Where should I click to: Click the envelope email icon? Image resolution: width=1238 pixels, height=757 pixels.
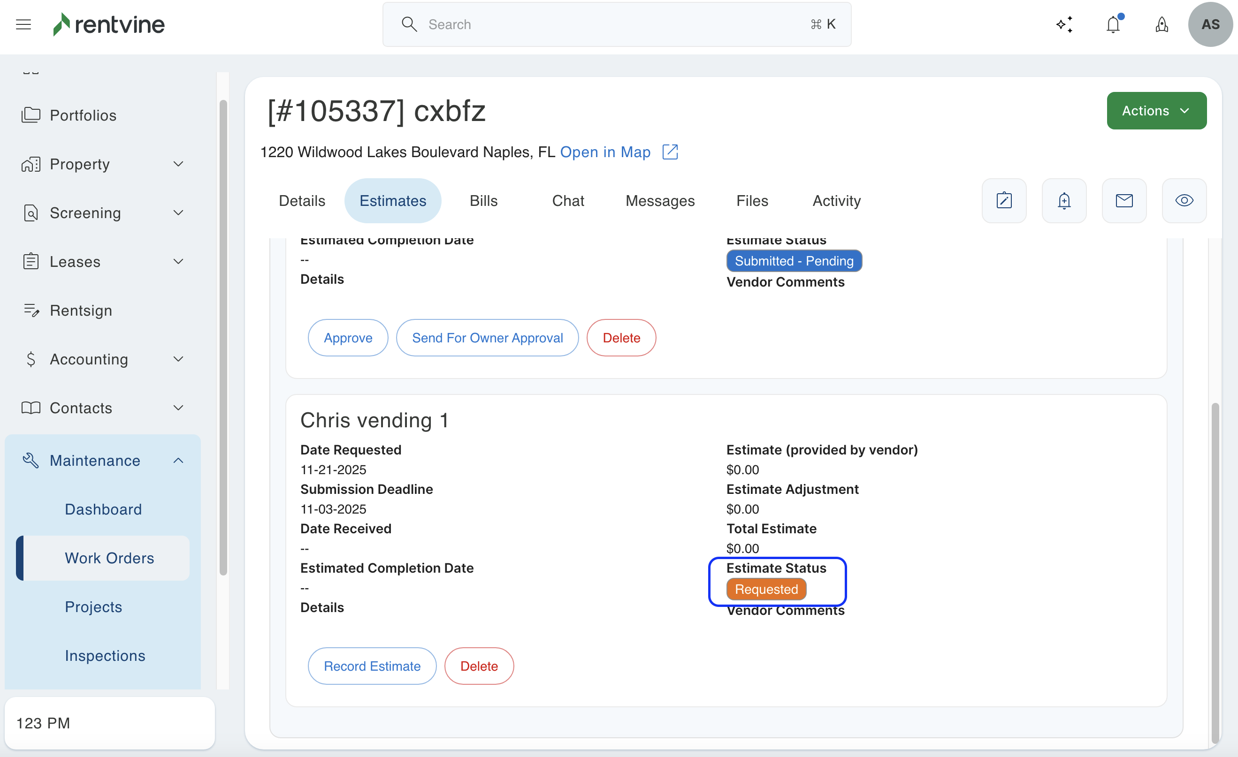click(x=1124, y=201)
